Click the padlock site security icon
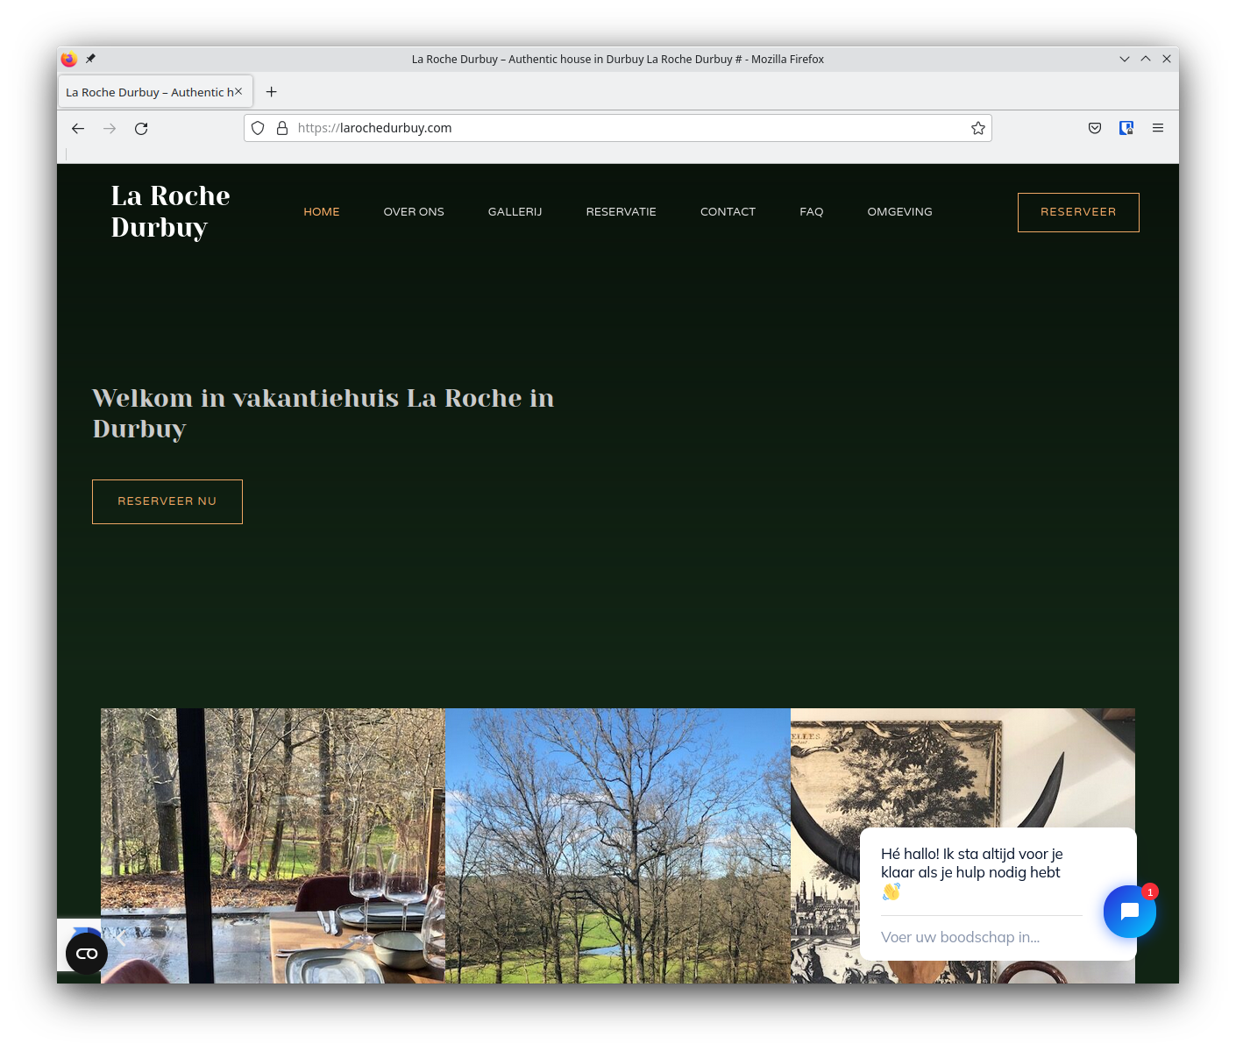Screen dimensions: 1236x1051 [282, 129]
